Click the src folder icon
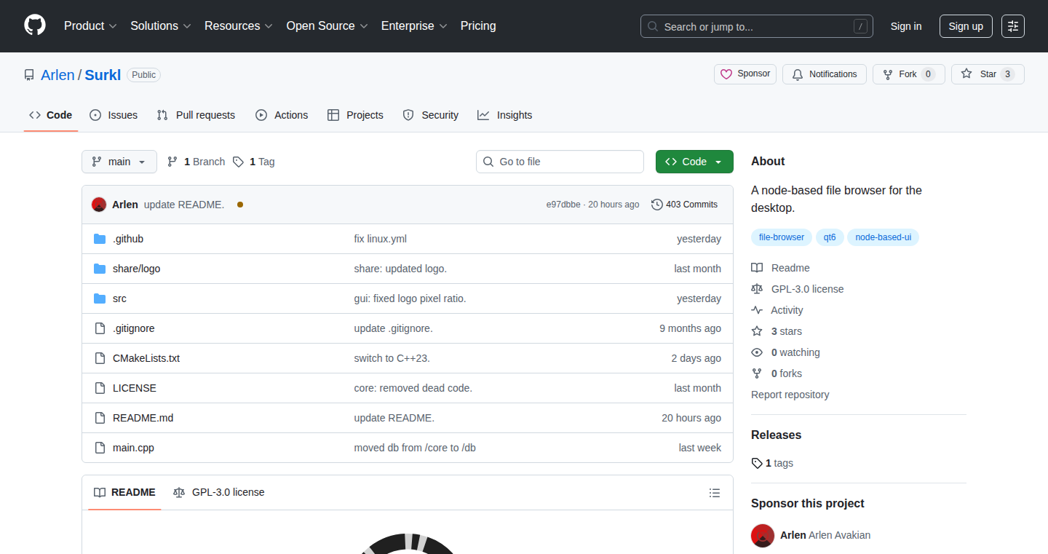 point(100,298)
